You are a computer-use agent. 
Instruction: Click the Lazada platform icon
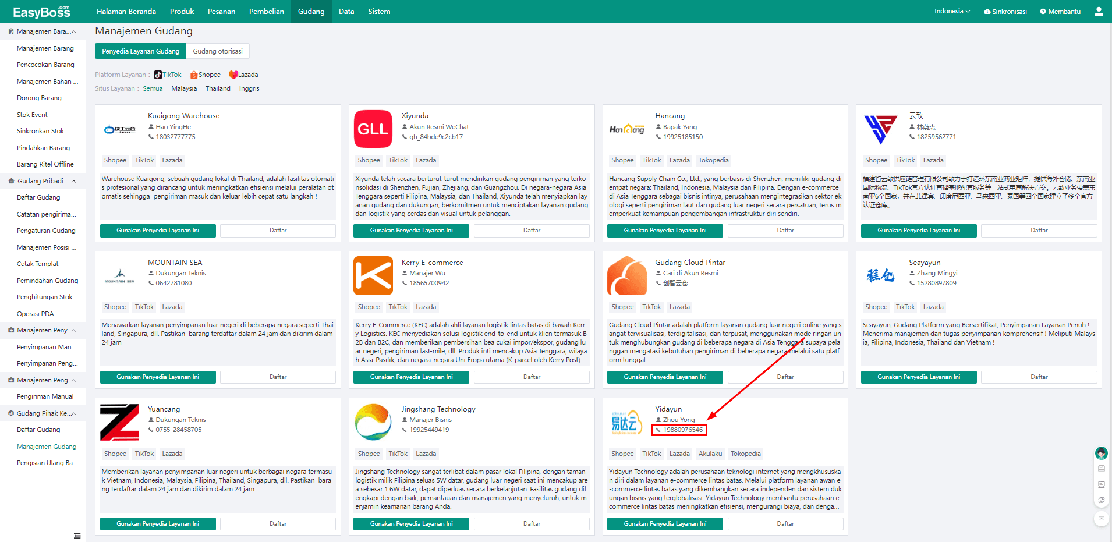[233, 75]
